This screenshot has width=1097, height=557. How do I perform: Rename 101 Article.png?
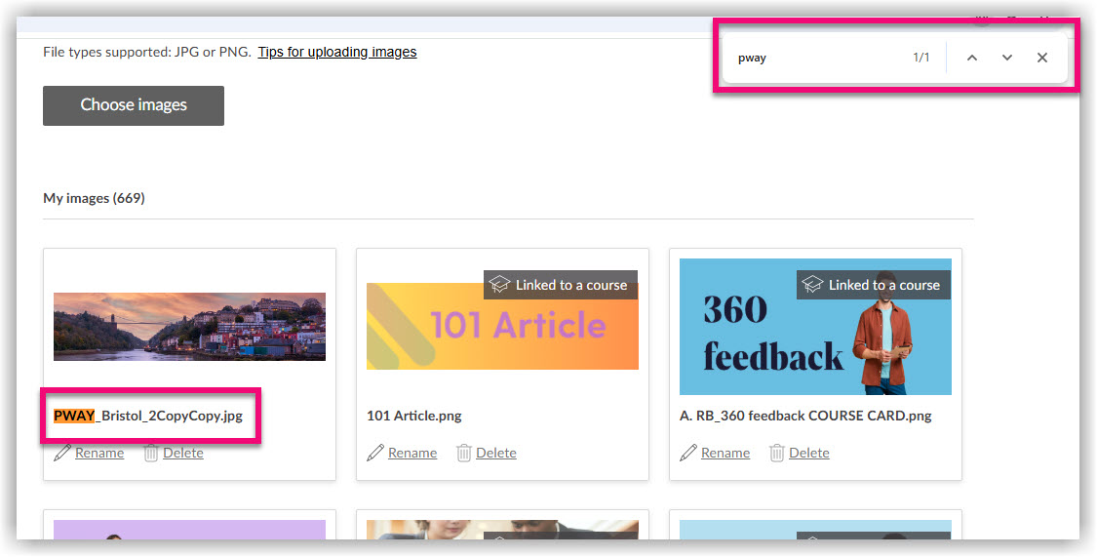pyautogui.click(x=412, y=453)
